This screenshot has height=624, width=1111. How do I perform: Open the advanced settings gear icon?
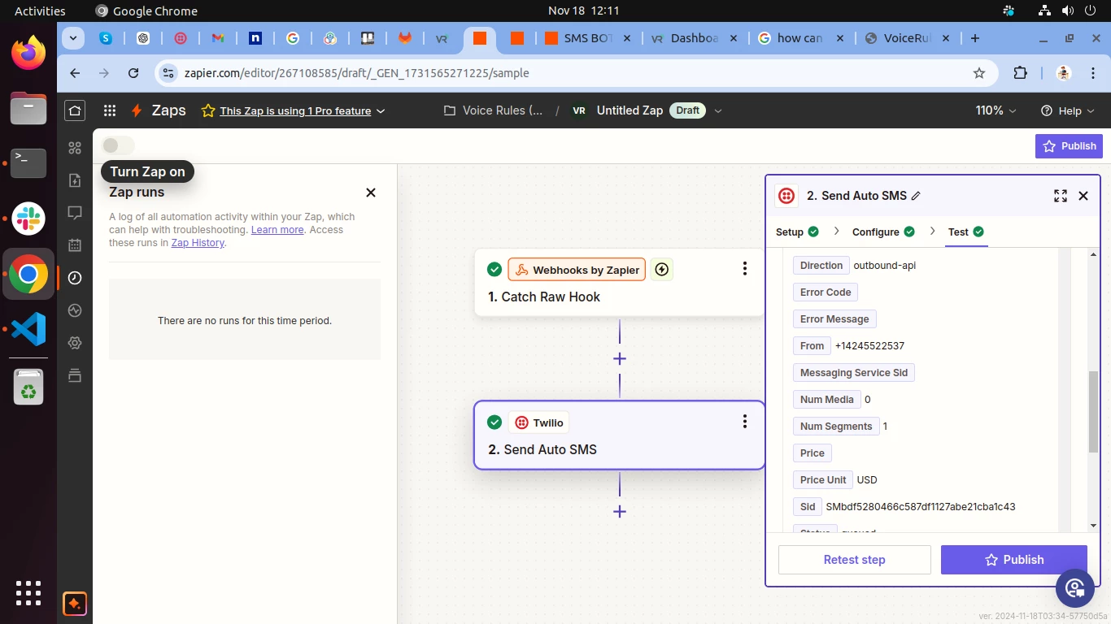coord(75,343)
